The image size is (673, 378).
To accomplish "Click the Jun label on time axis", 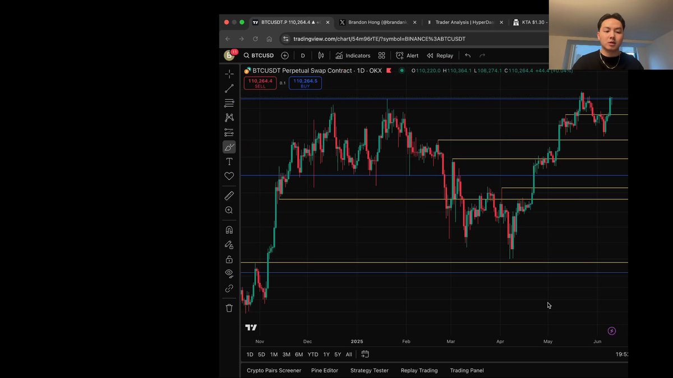I will (597, 341).
